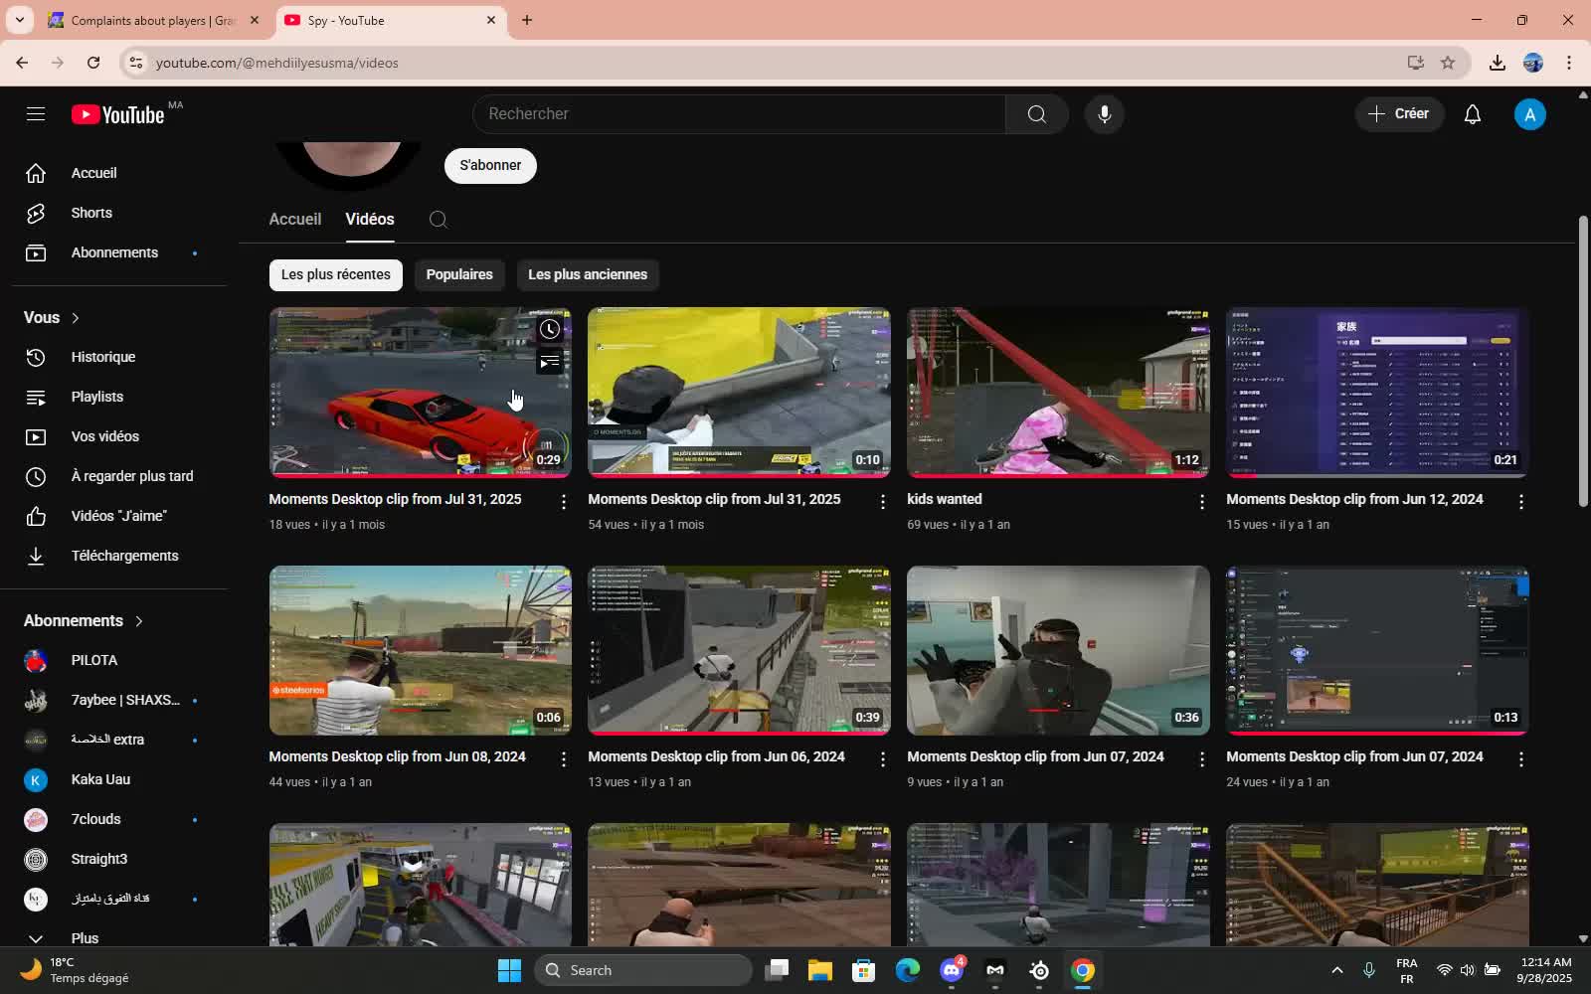Open Playlists in the sidebar
This screenshot has width=1591, height=994.
pos(96,396)
